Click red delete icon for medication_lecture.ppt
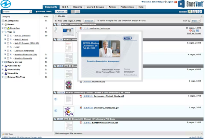Image resolution: width=205 pixels, height=139 pixels. click(x=191, y=30)
